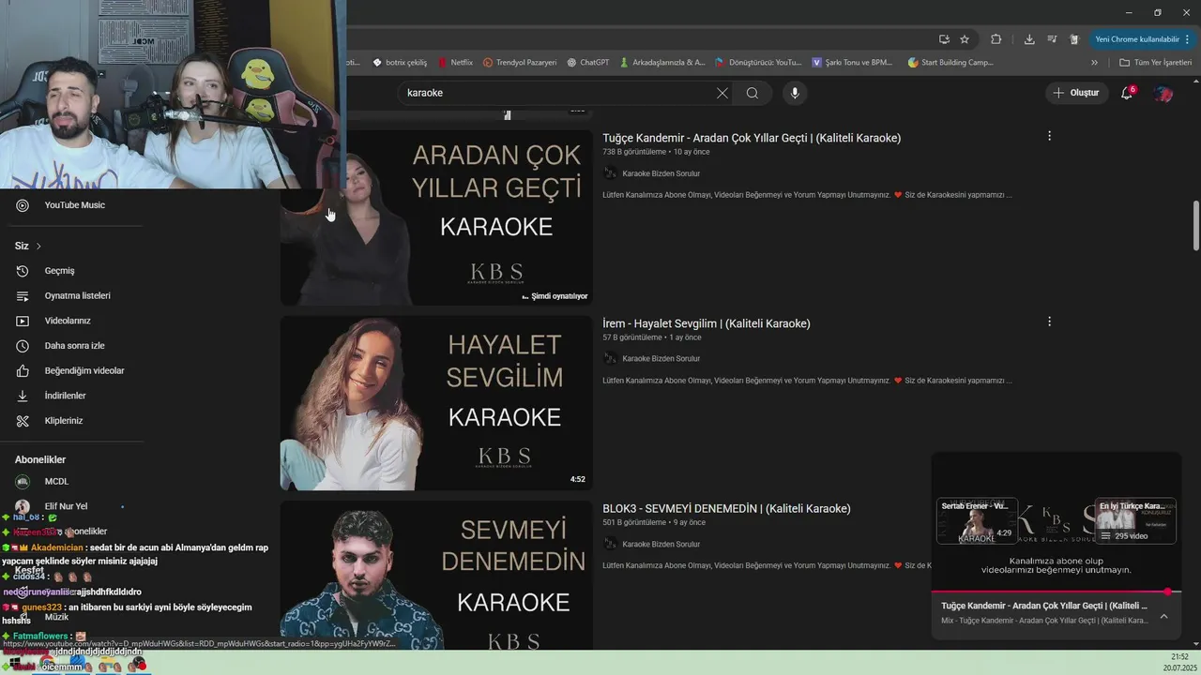
Task: Open the Sevmeyi Denemedin karaoke thumbnail
Action: (436, 576)
